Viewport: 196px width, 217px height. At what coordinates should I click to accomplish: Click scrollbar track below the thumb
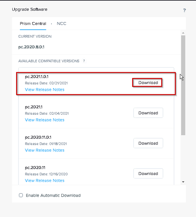click(183, 158)
